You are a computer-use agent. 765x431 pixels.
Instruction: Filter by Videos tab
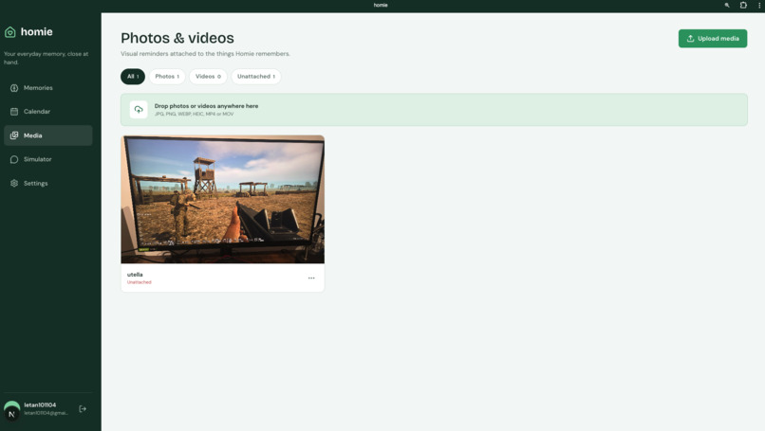(208, 77)
